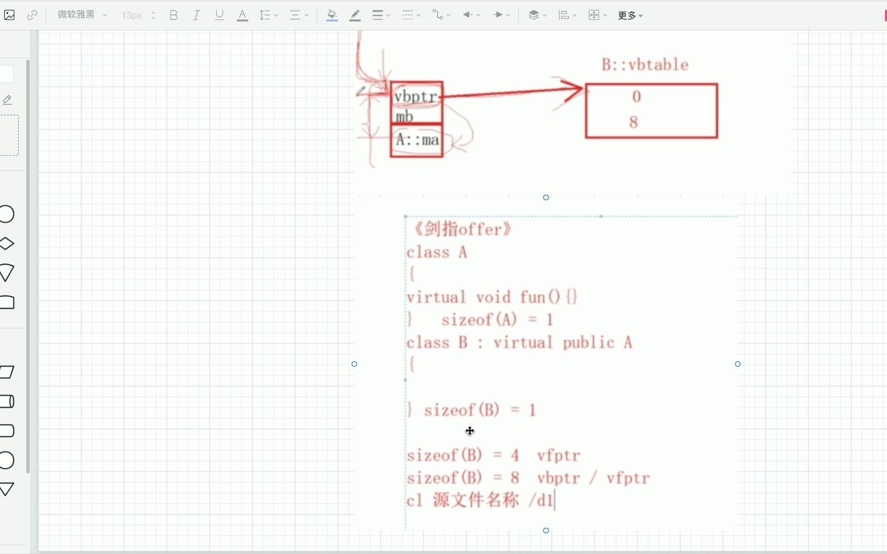Open the end arrow style dropdown
This screenshot has height=554, width=887.
pyautogui.click(x=502, y=15)
